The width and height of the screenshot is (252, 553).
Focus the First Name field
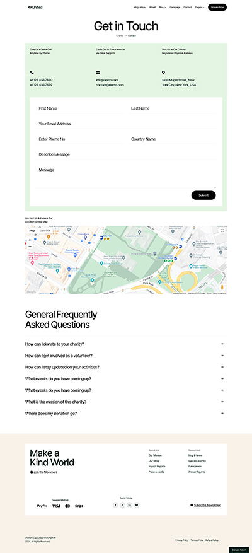click(80, 108)
